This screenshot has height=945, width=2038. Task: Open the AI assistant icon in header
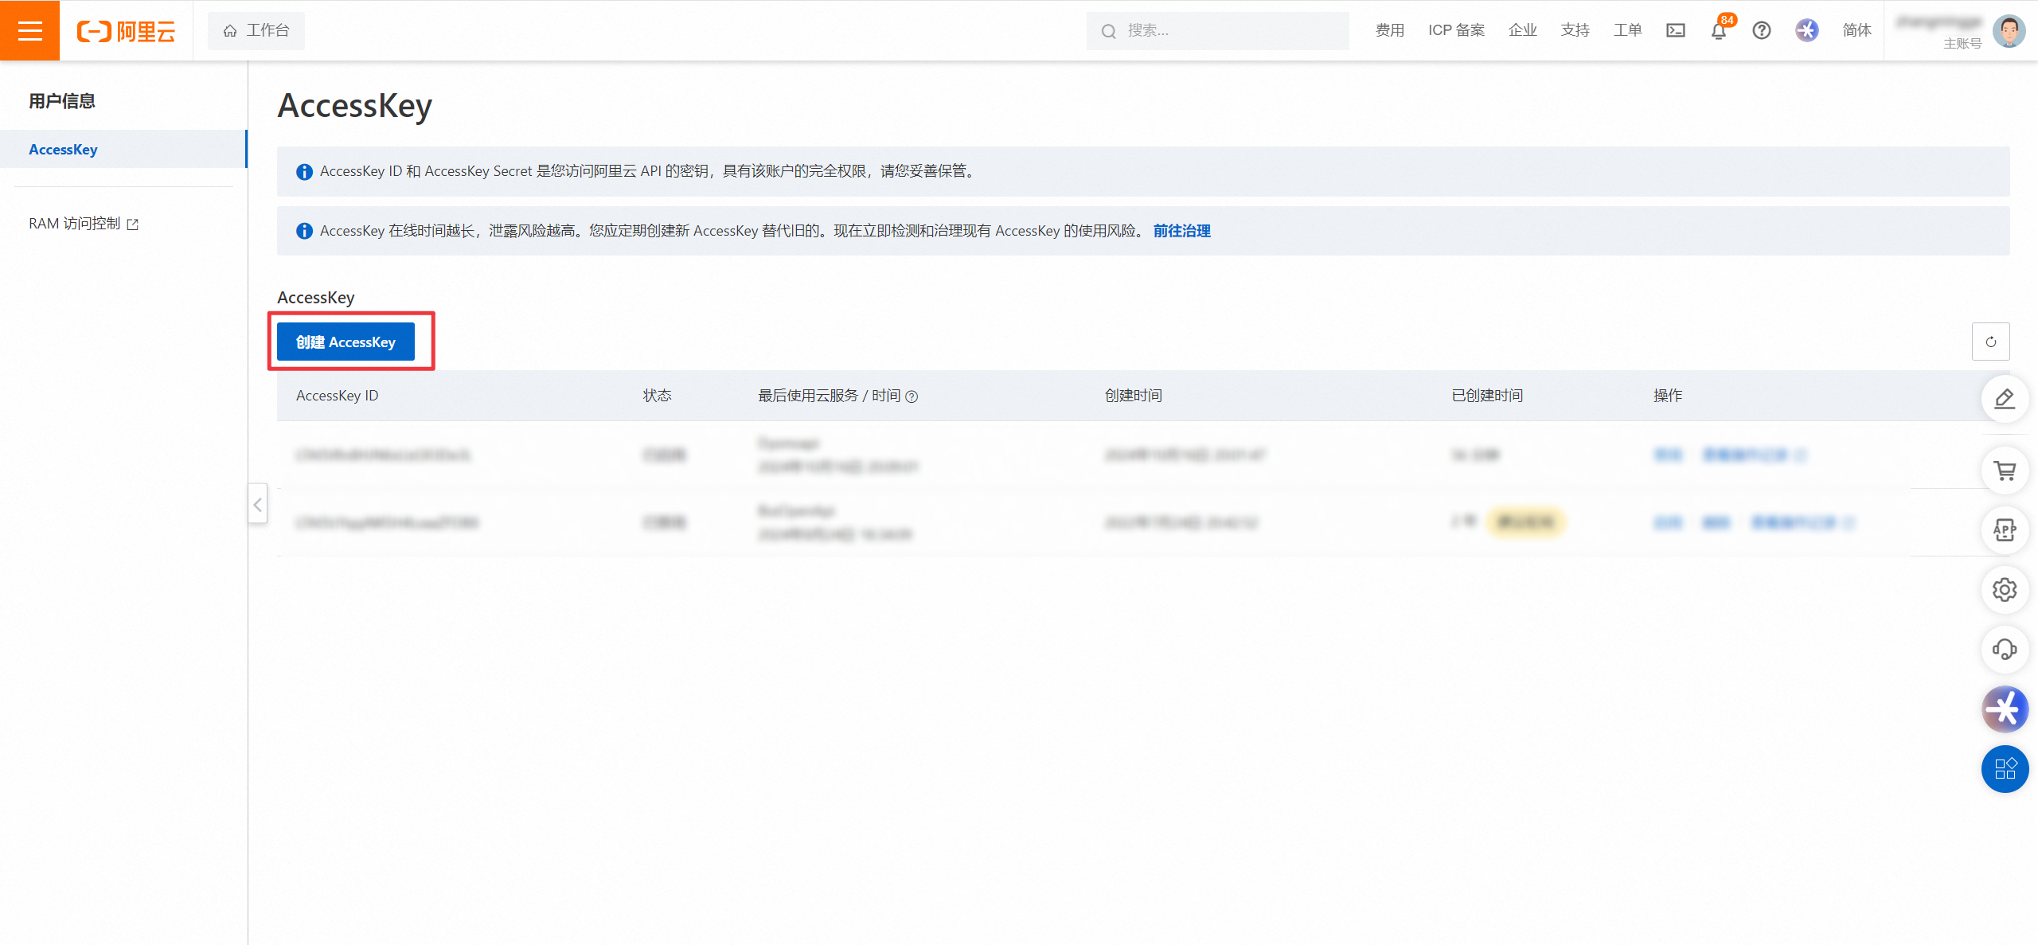[1807, 30]
